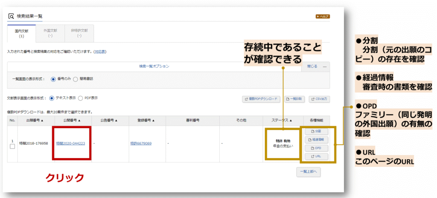Viewport: 437px width, 198px height.
Task: Click the 一覧印刷 print list button
Action: (294, 99)
